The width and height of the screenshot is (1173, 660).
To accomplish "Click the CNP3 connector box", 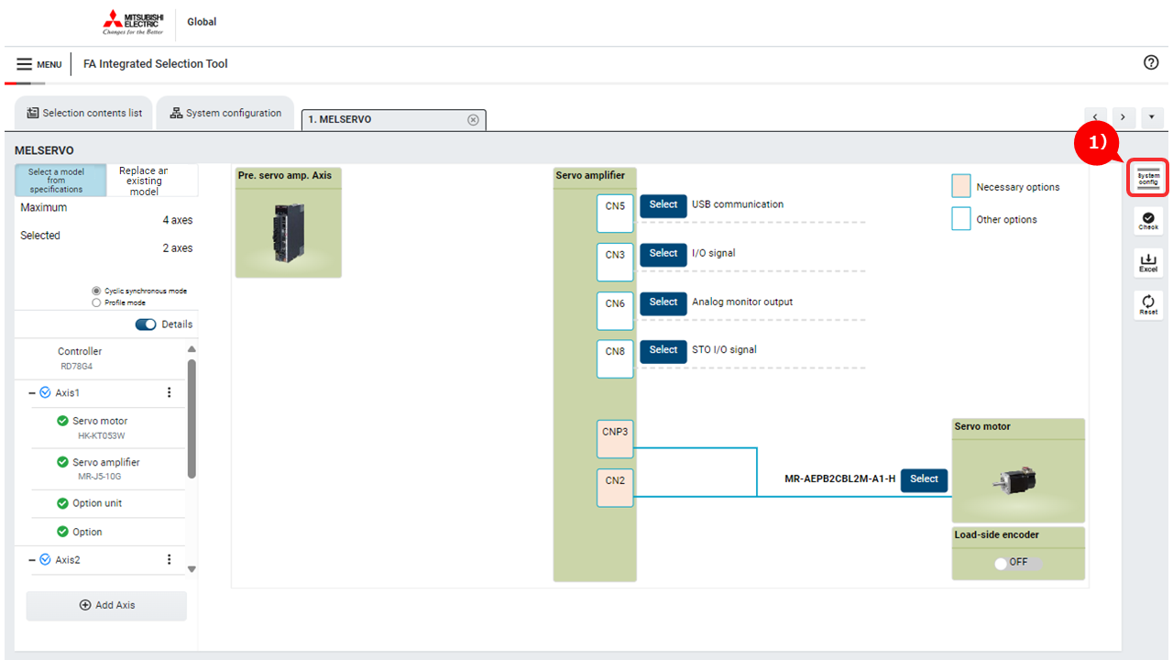I will tap(615, 439).
